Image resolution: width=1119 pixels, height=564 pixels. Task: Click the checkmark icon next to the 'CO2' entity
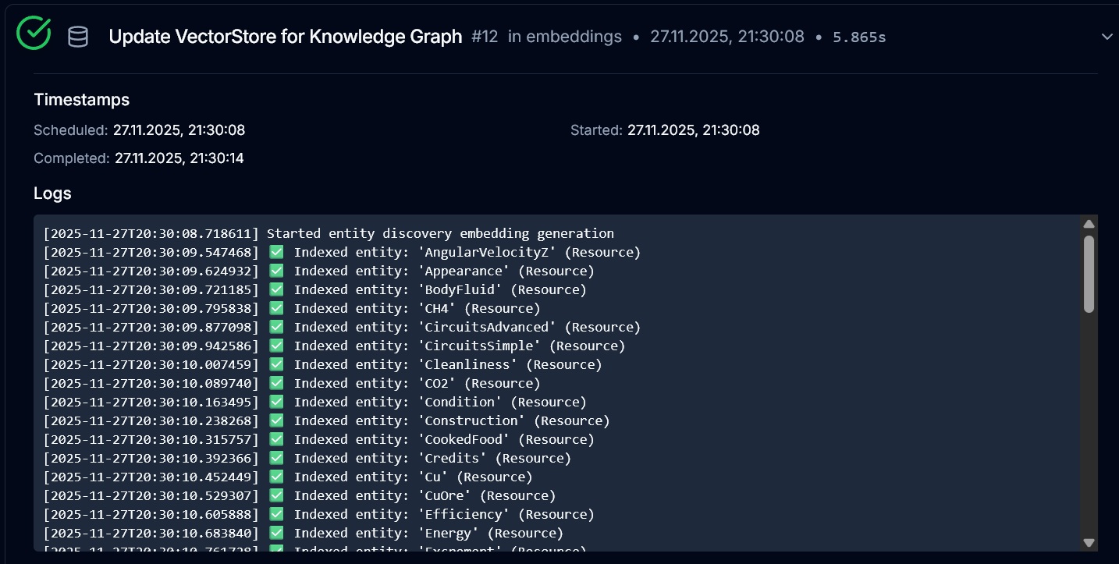coord(276,382)
